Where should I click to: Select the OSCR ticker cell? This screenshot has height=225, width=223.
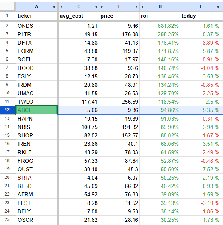[x=37, y=220]
